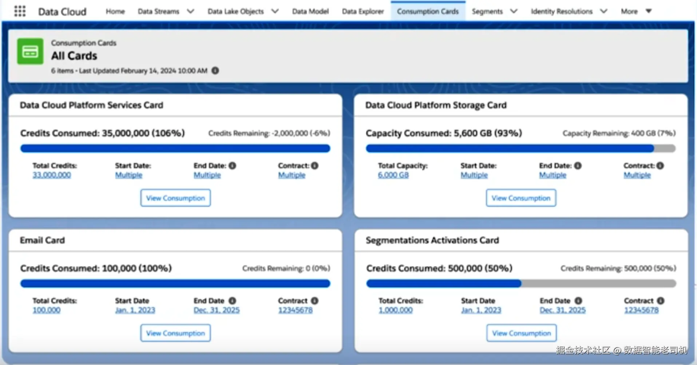The image size is (697, 365).
Task: Open the Segments tab
Action: click(487, 12)
